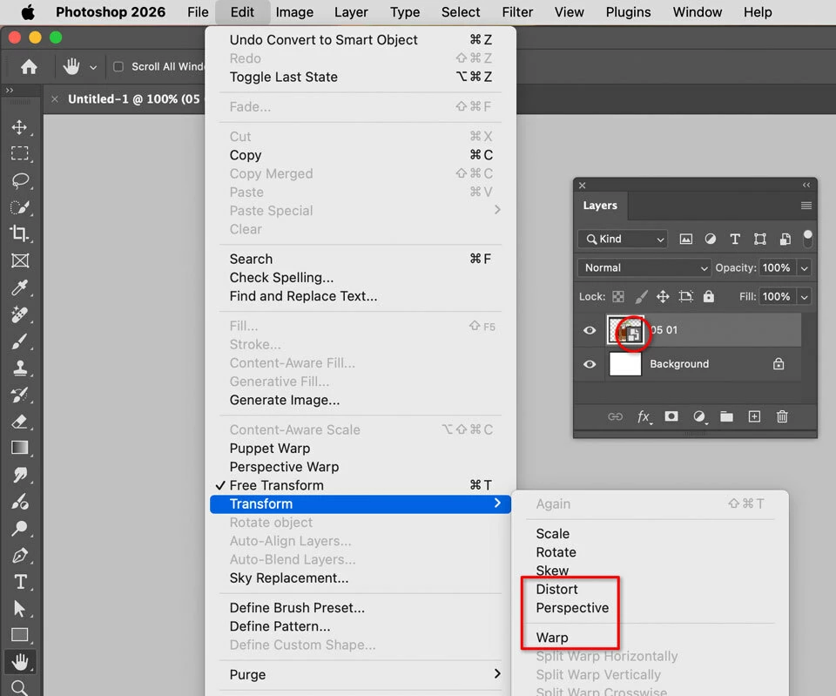Screen dimensions: 836x696
Task: Select the Pen tool
Action: 20,555
